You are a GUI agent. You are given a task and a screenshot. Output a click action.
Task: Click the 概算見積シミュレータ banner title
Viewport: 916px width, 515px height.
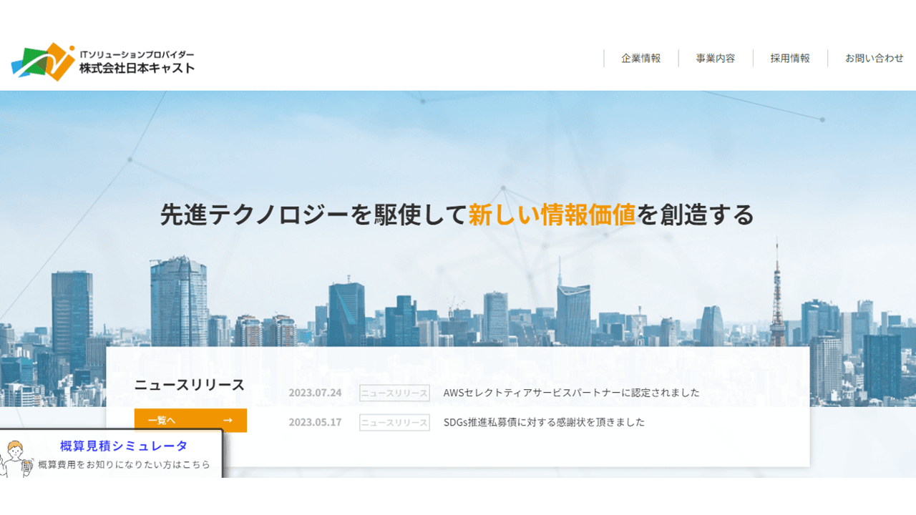[x=124, y=446]
